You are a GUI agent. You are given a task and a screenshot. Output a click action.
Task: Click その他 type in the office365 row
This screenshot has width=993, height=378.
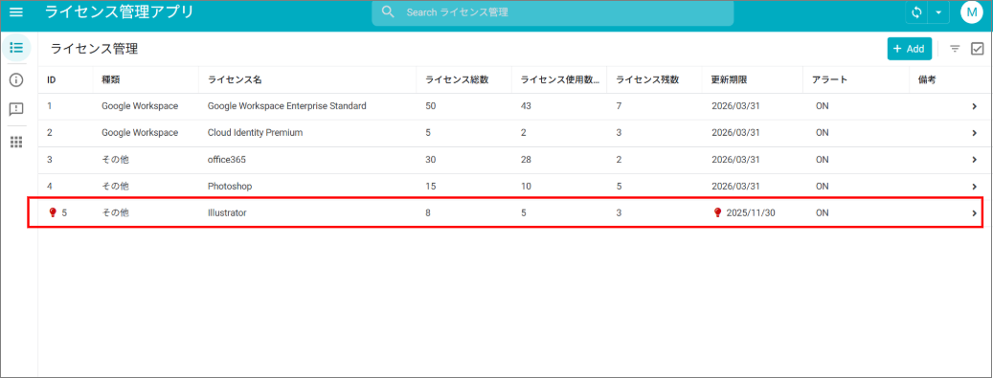tap(115, 160)
